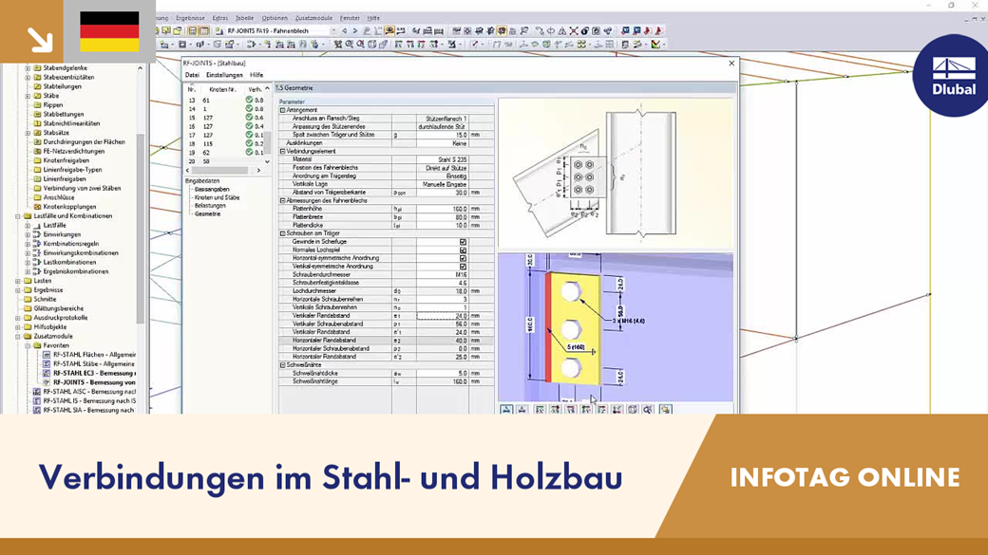This screenshot has height=555, width=988.
Task: Open the Optionen menu in main window
Action: point(275,18)
